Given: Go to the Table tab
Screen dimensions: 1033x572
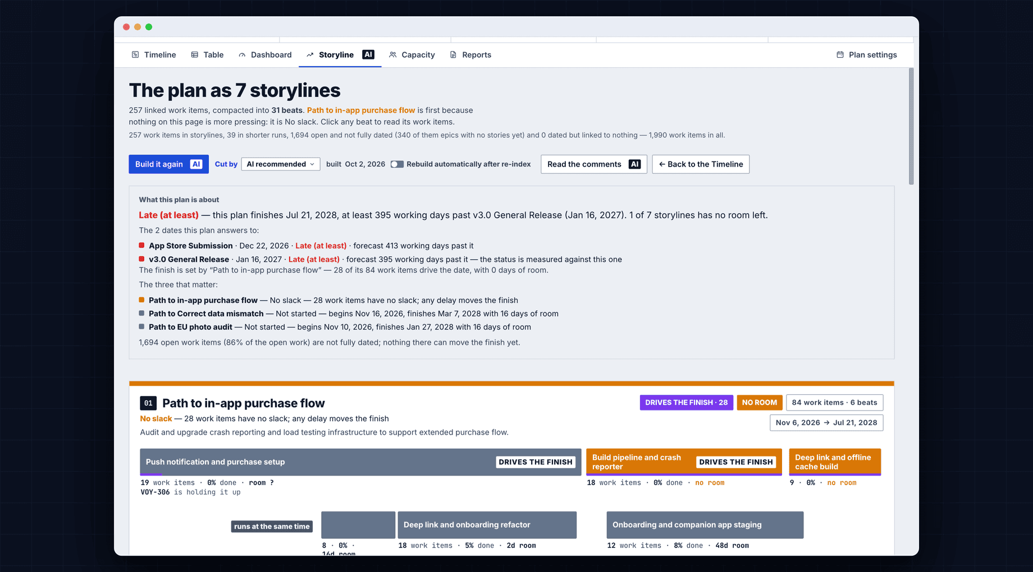Looking at the screenshot, I should [x=207, y=55].
